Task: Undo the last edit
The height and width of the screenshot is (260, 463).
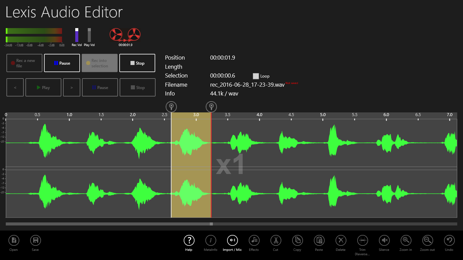Action: tap(449, 241)
